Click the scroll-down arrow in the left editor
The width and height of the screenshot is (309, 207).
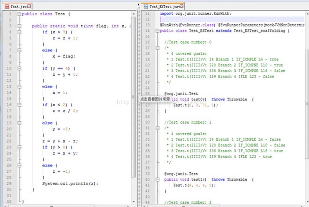[x=134, y=201]
